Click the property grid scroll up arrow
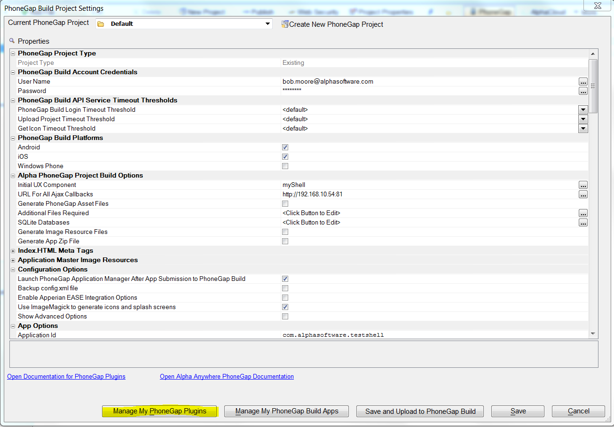 pos(593,54)
